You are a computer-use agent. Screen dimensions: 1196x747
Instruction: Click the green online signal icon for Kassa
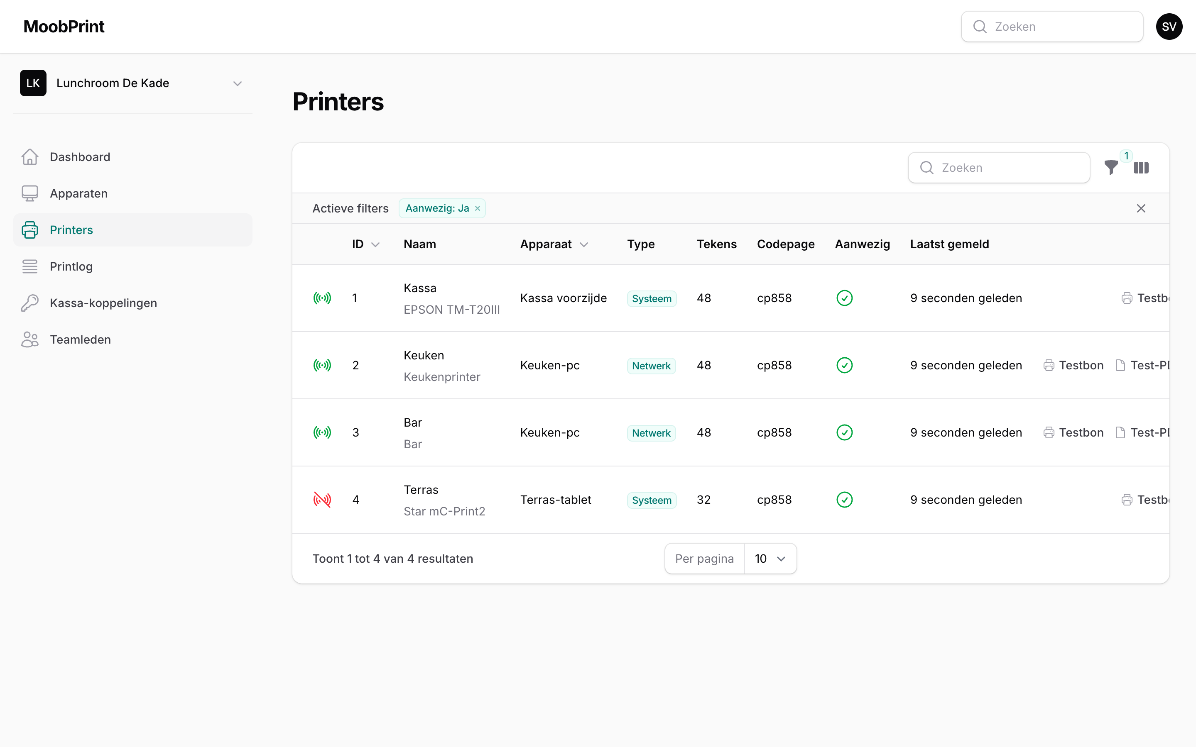click(x=322, y=298)
